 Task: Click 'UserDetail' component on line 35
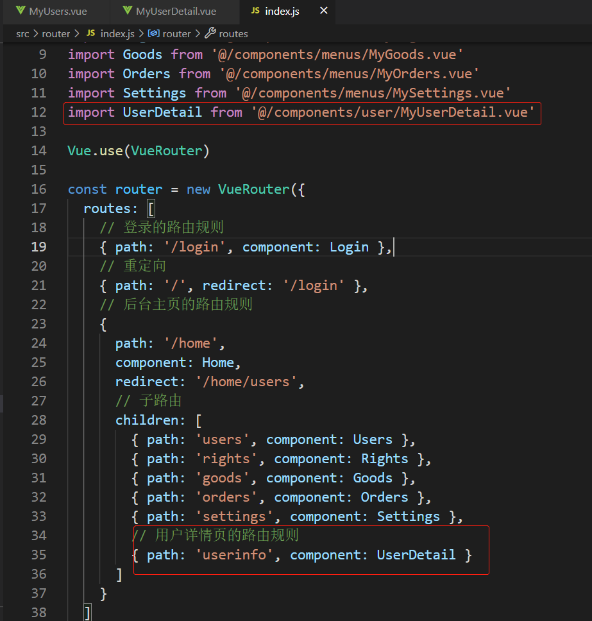[x=416, y=556]
